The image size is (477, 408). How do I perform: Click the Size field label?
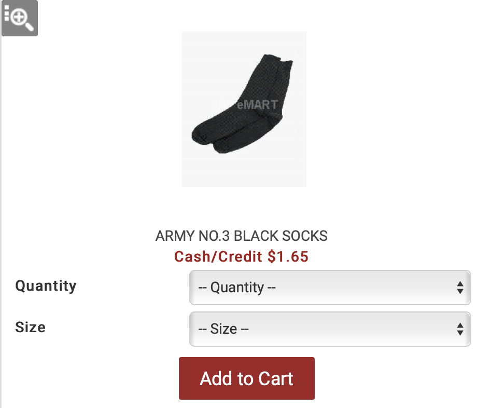(31, 328)
